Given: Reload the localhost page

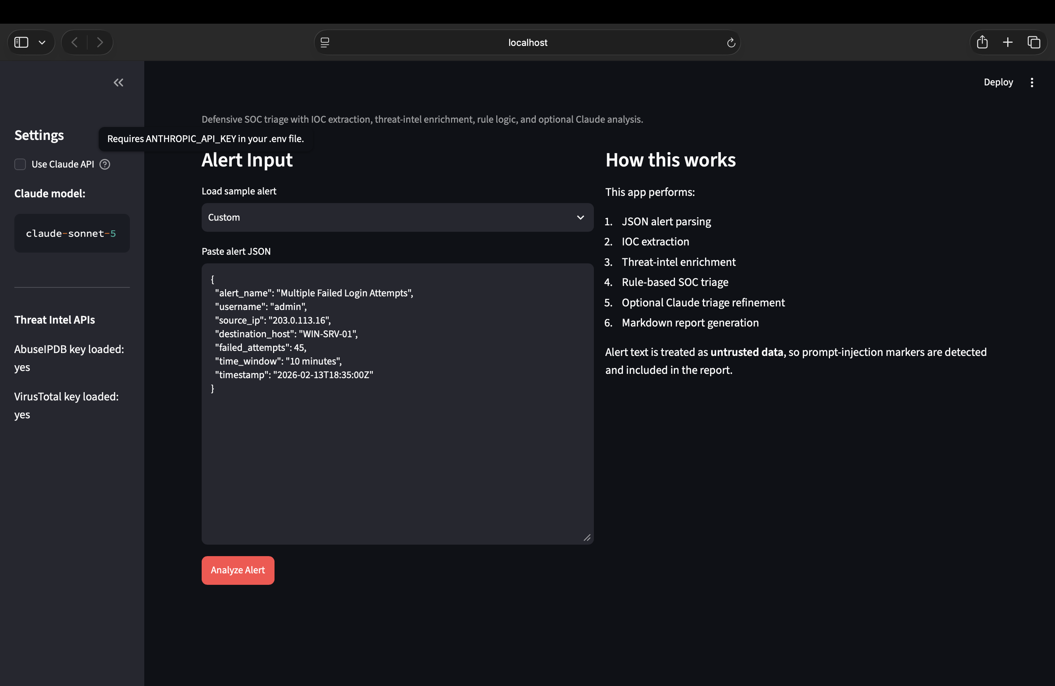Looking at the screenshot, I should pyautogui.click(x=731, y=43).
